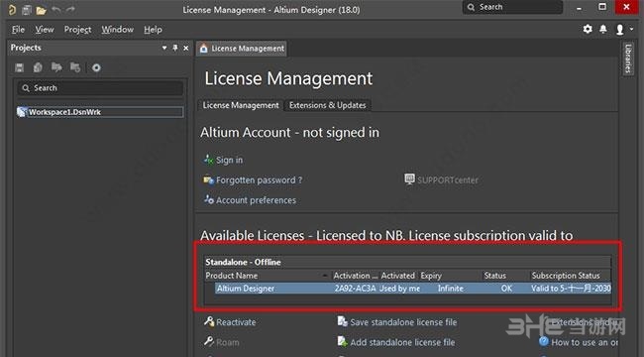The image size is (644, 357).
Task: Open a file via title bar folder icon
Action: click(41, 10)
